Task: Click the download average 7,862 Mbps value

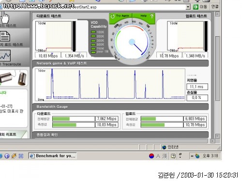Action: 107,119
